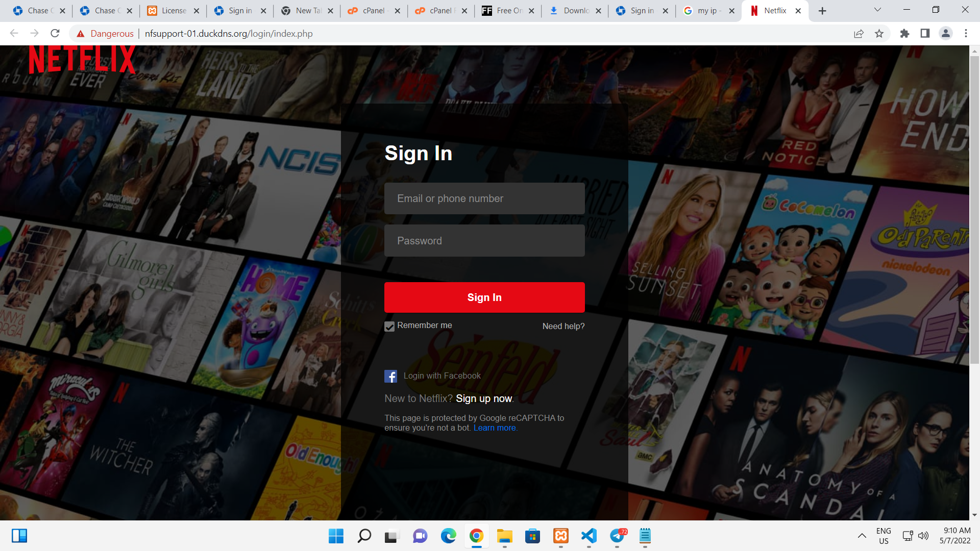The height and width of the screenshot is (551, 980).
Task: Open Telegram from the taskbar
Action: 617,536
